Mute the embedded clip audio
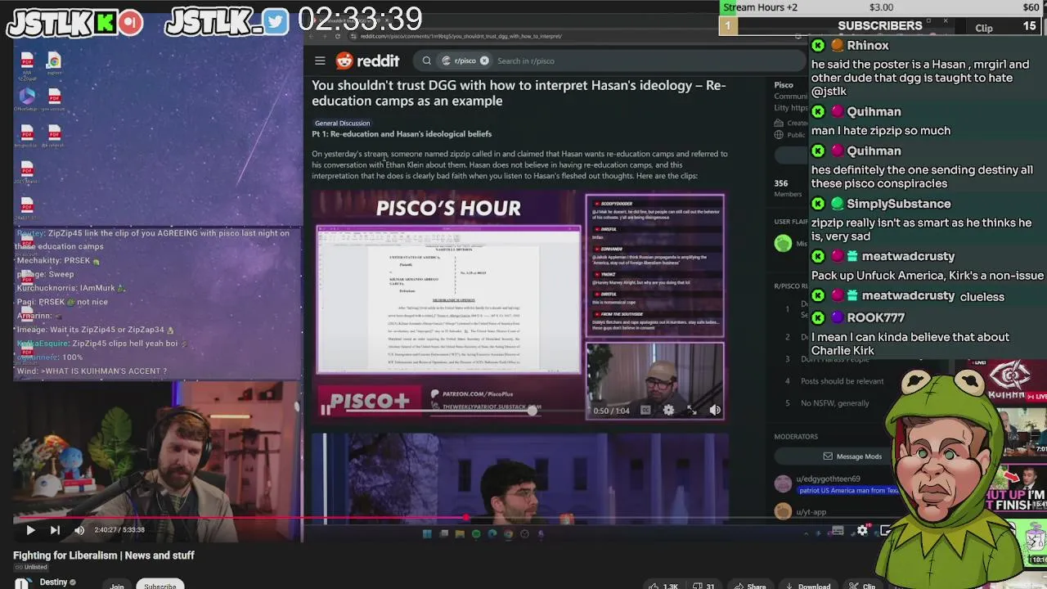The image size is (1047, 589). click(715, 411)
